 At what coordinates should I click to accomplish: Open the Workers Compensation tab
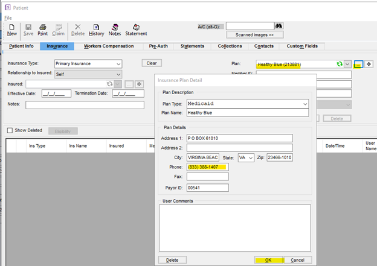(109, 46)
